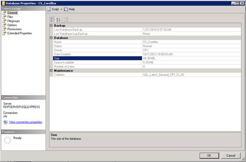Click the database icon in title bar

[3, 3]
